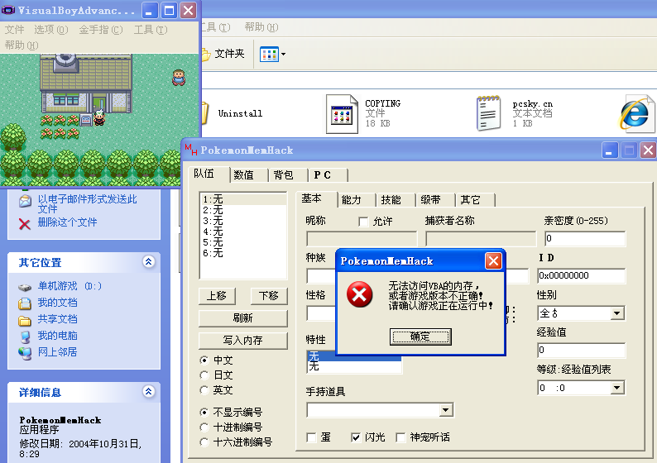Select the 中文 language radio button
The height and width of the screenshot is (463, 657).
pyautogui.click(x=204, y=360)
